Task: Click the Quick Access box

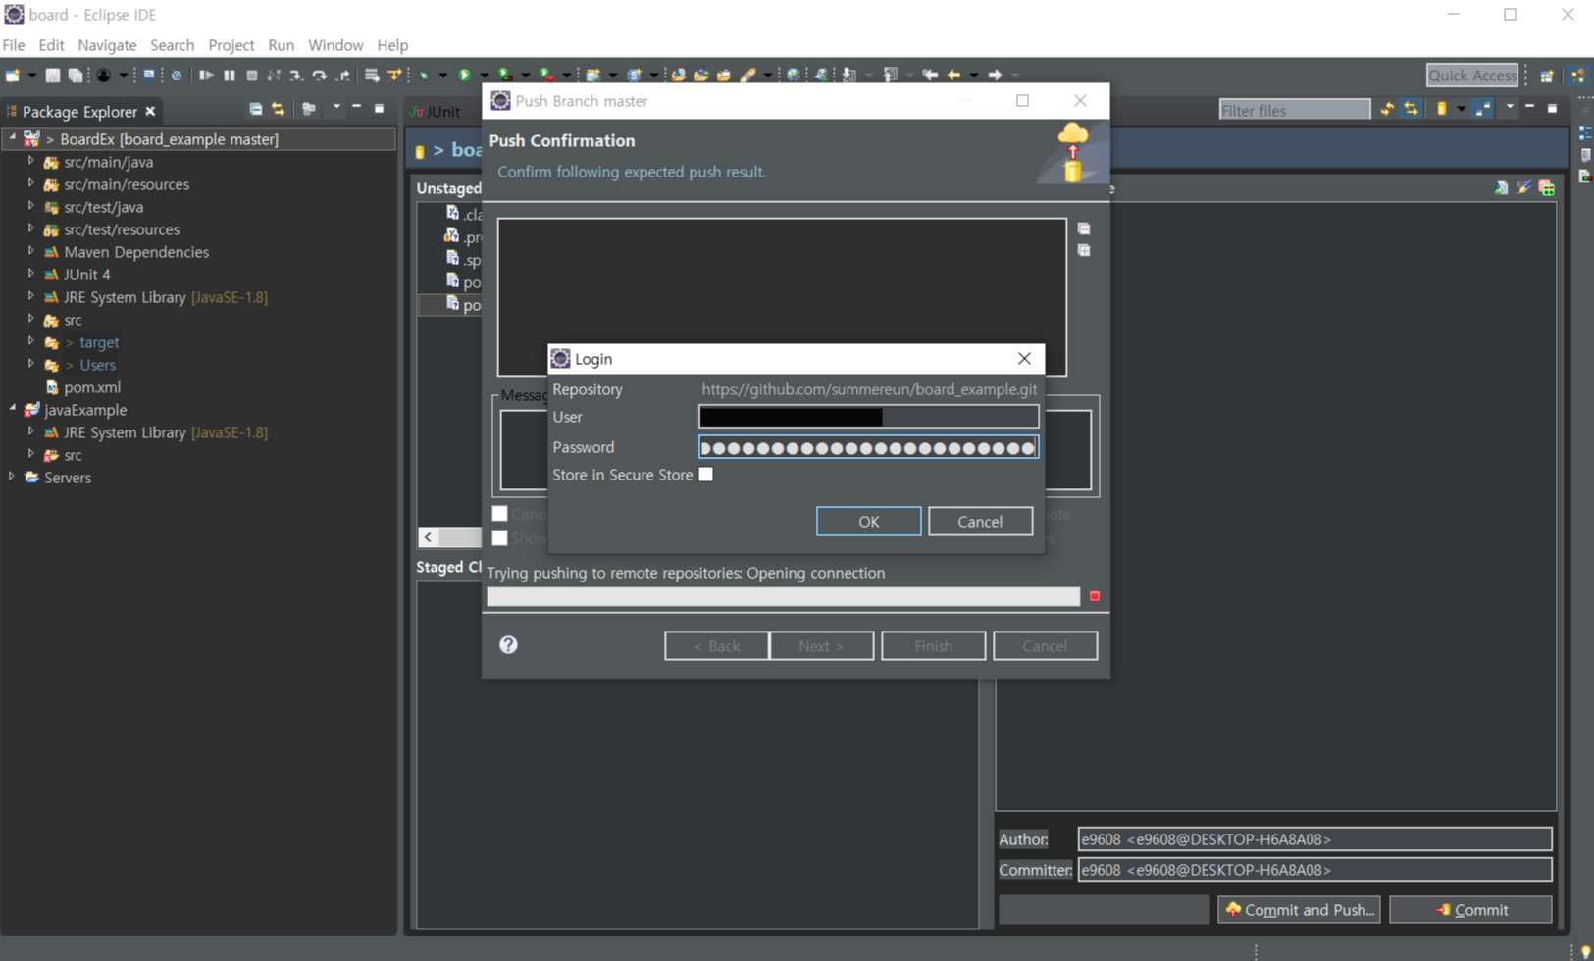Action: pos(1471,76)
